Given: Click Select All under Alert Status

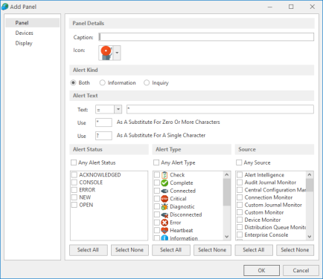Looking at the screenshot, I should point(89,250).
